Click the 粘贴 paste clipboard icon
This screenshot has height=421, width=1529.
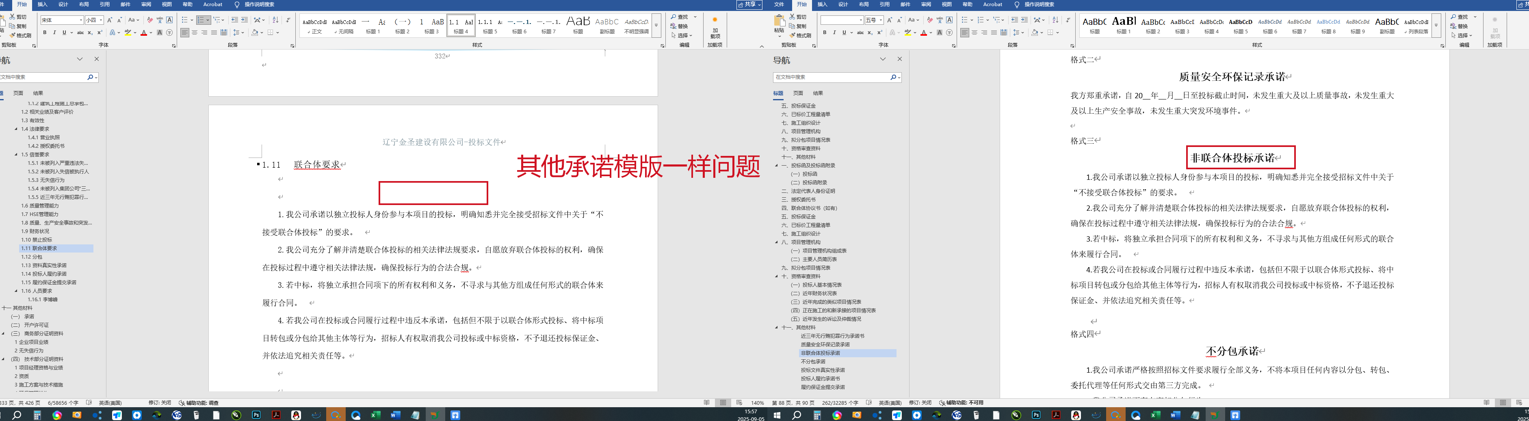click(780, 23)
